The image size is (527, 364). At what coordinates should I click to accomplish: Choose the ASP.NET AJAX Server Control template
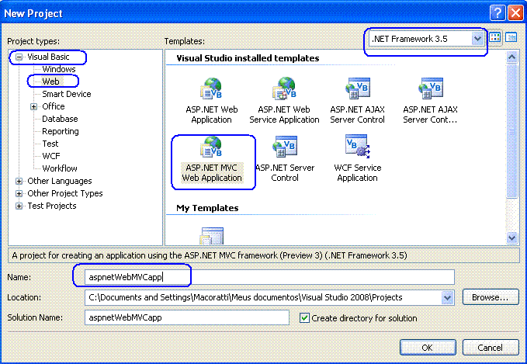point(357,101)
